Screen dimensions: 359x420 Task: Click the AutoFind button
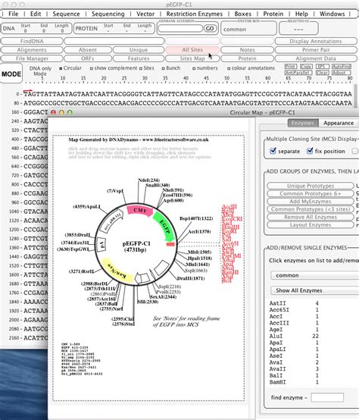[342, 66]
